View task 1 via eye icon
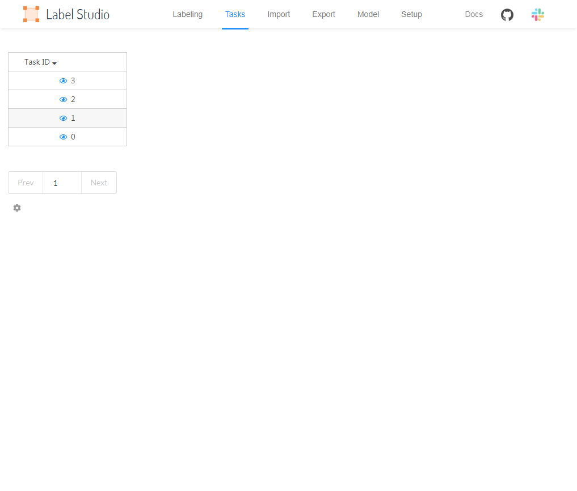The width and height of the screenshot is (577, 491). (x=64, y=118)
